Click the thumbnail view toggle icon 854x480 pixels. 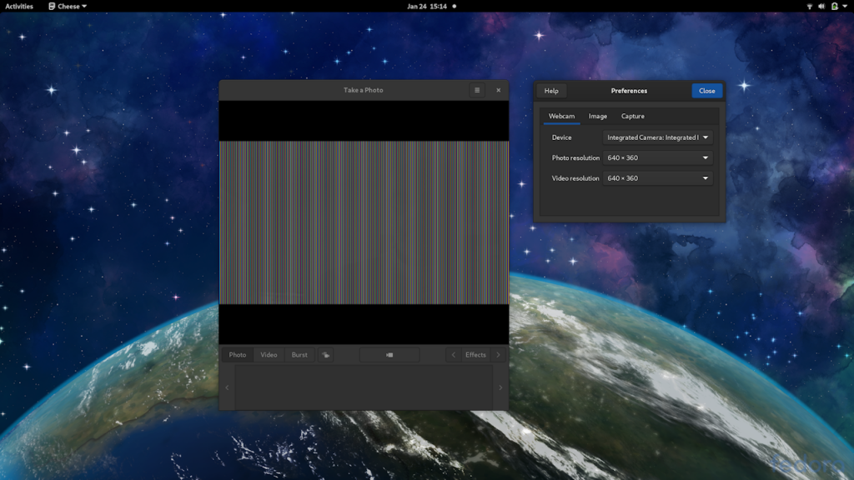coord(326,355)
